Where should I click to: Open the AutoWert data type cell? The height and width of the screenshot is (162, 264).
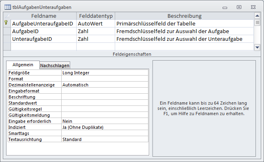coord(95,23)
